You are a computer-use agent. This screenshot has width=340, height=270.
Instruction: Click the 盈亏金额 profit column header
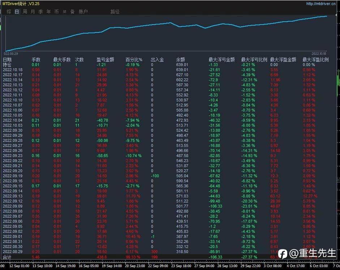(106, 60)
